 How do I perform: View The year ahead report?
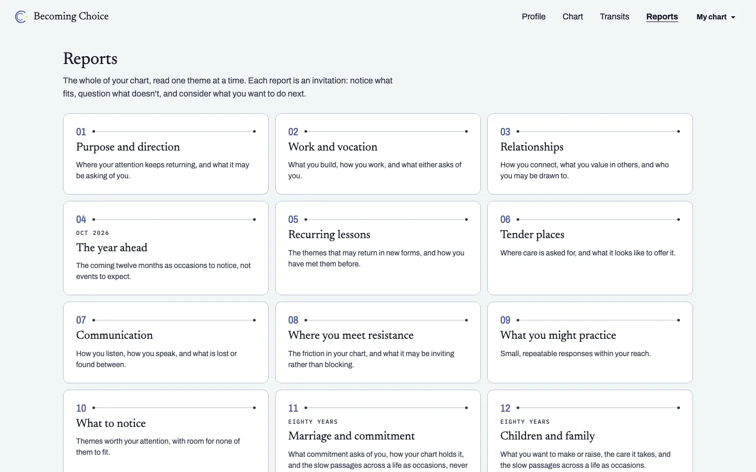(166, 248)
